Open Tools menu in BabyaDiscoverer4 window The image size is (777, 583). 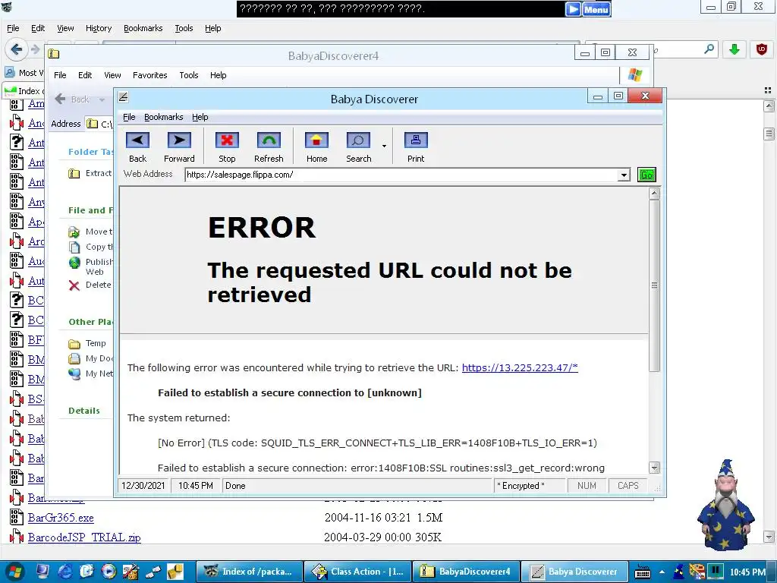tap(189, 75)
